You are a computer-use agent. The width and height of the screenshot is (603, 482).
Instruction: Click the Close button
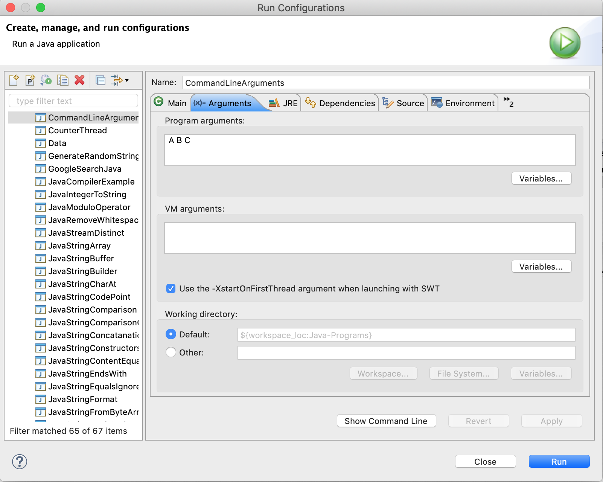click(485, 462)
